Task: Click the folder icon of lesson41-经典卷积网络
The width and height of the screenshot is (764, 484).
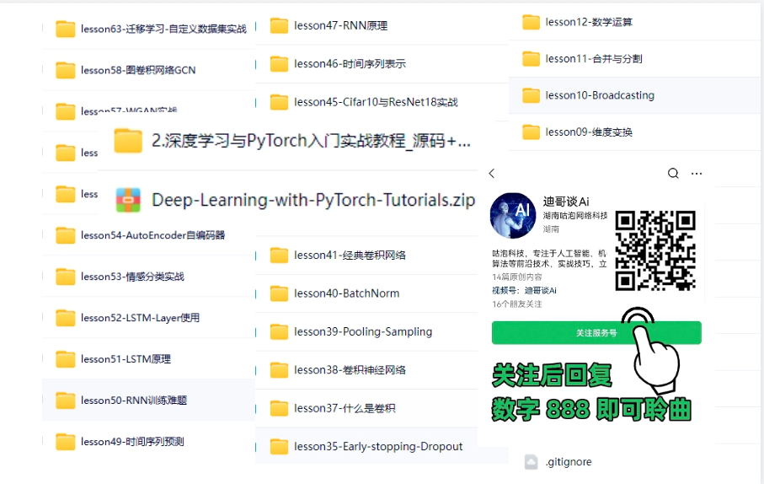Action: point(279,255)
